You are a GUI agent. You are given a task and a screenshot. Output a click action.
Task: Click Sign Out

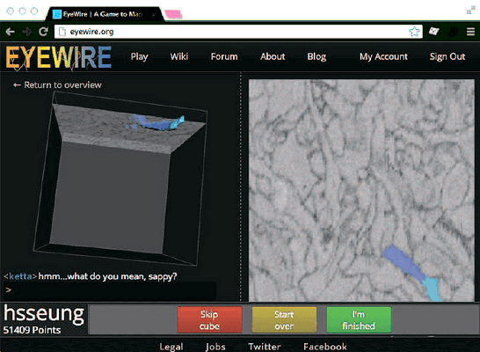[447, 56]
